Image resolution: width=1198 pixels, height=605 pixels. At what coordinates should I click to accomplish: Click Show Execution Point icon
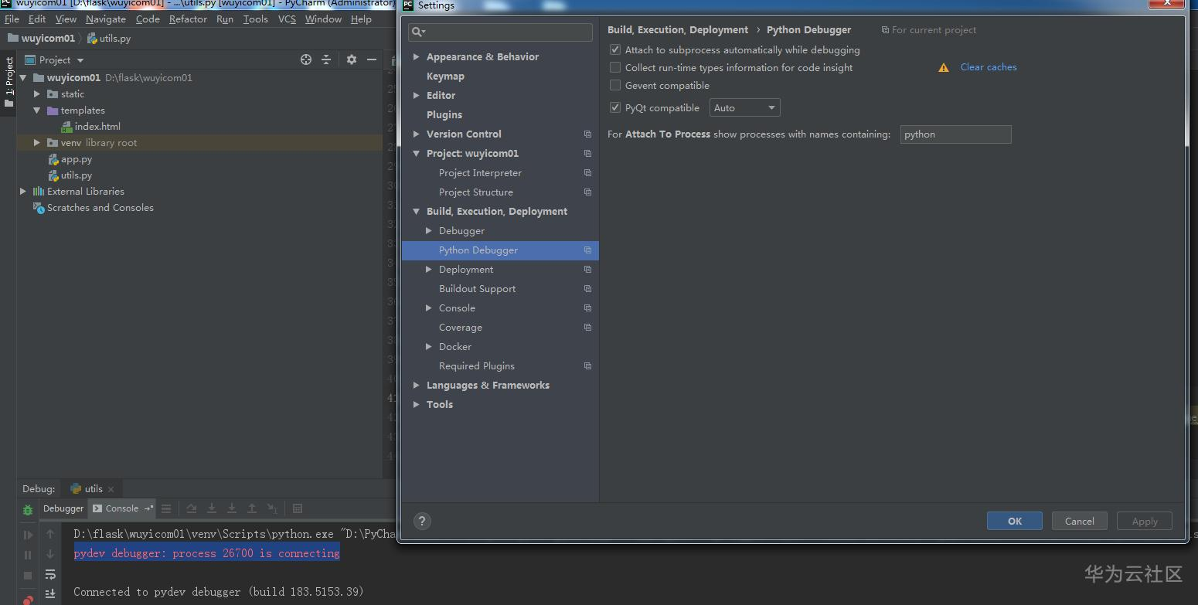(166, 508)
